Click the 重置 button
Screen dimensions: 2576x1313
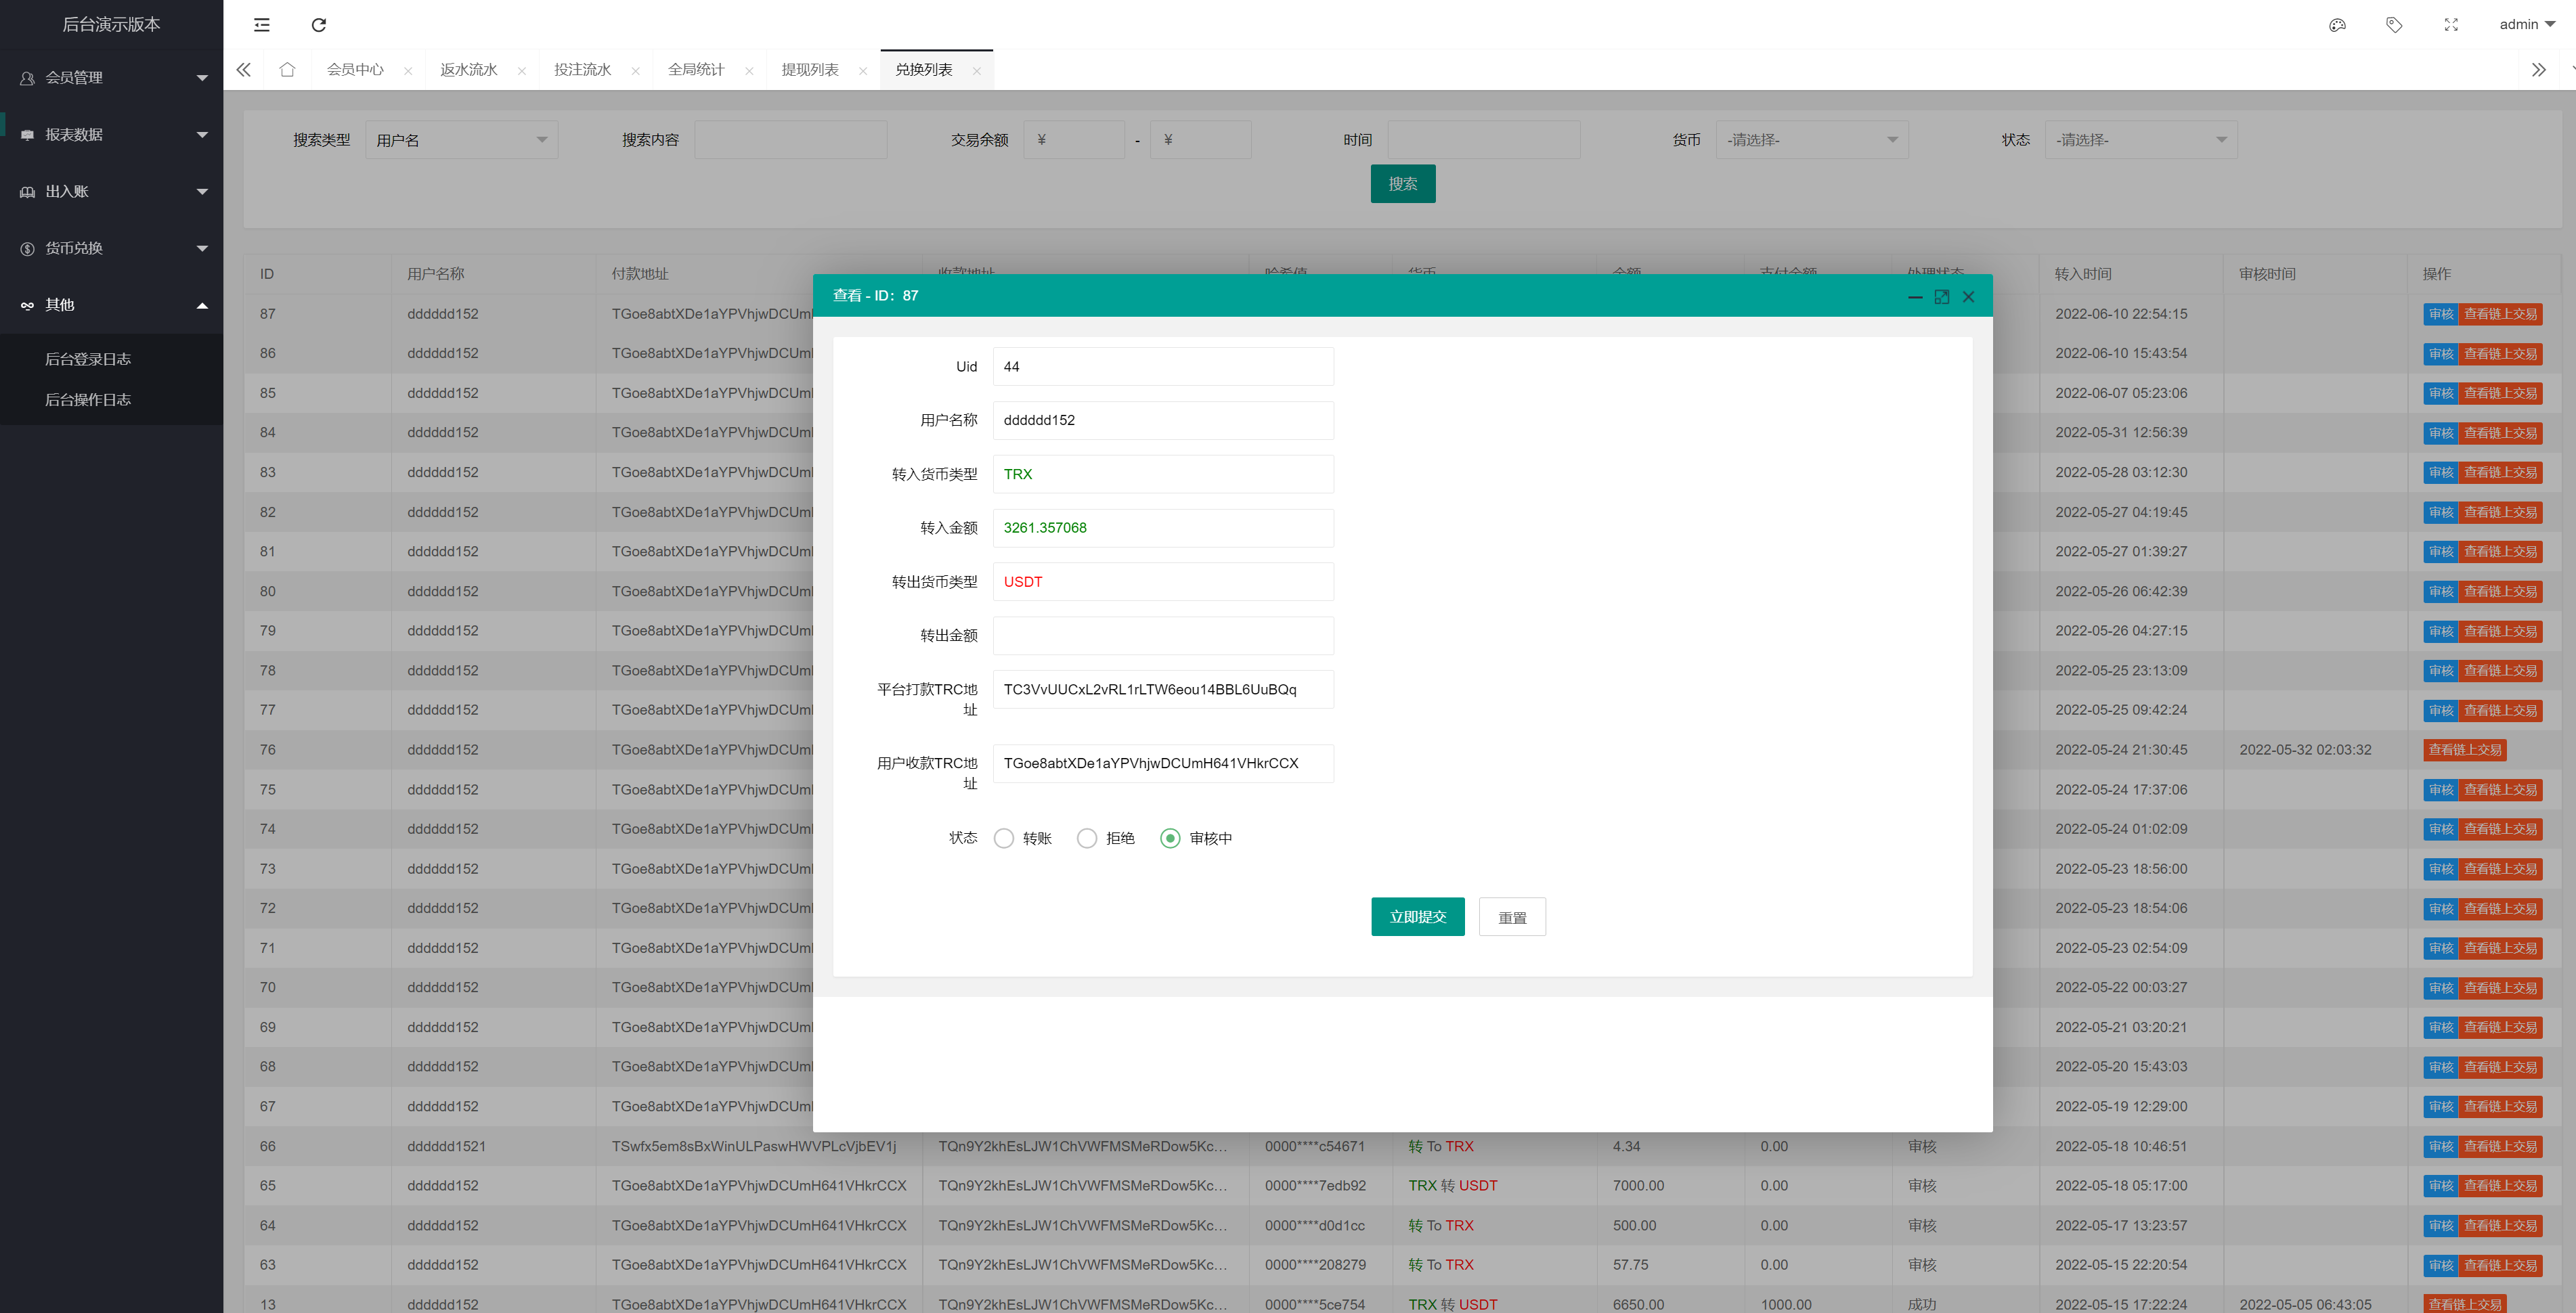pos(1509,916)
